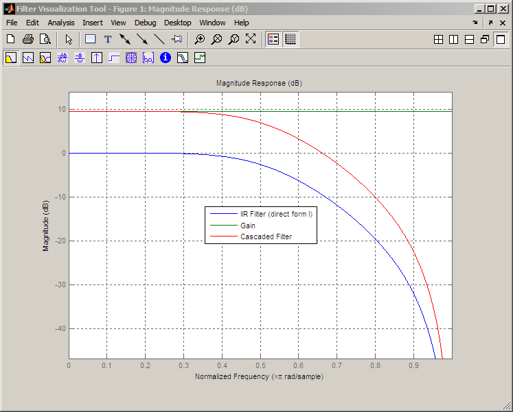
Task: Open the File menu
Action: (12, 23)
